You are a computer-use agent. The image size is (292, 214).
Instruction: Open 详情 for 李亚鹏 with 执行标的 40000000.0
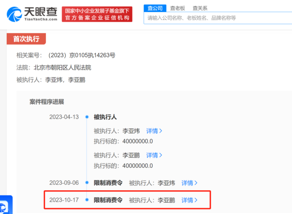(x=154, y=155)
